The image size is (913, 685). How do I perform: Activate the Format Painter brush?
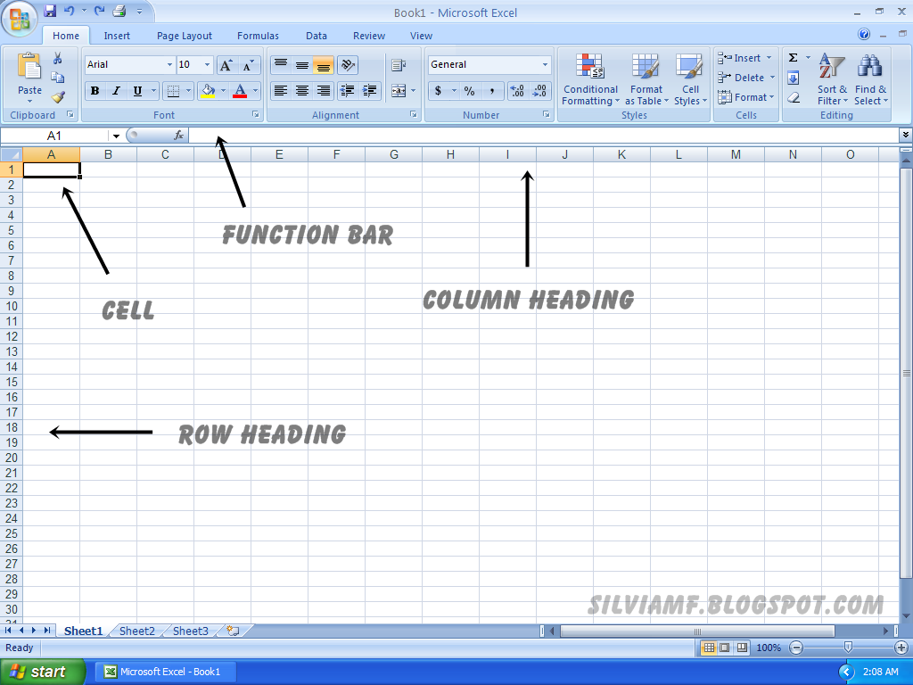[58, 97]
